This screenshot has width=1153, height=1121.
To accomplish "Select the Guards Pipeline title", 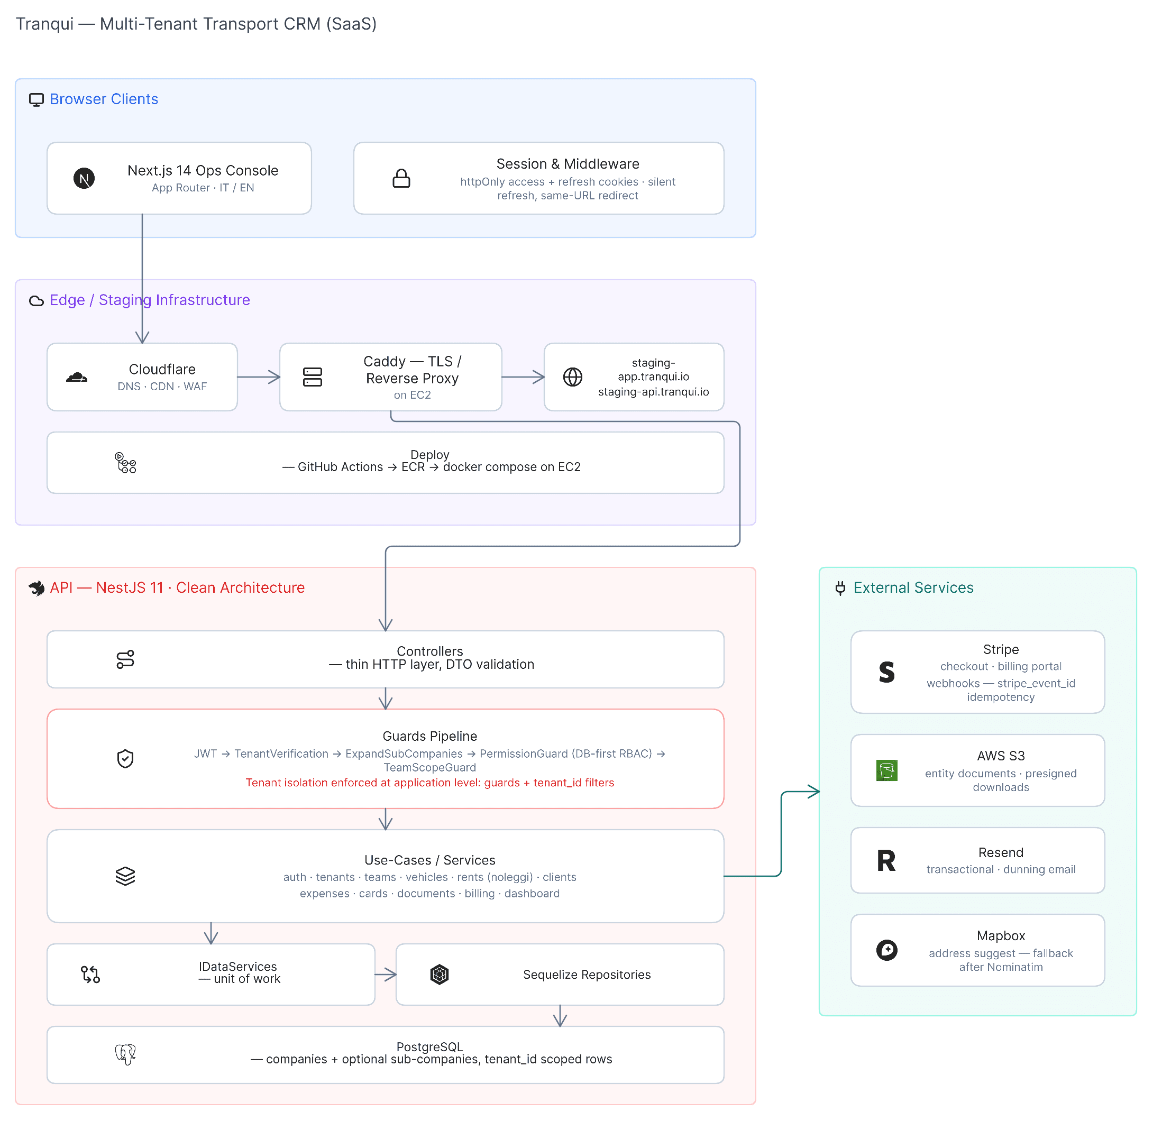I will pos(430,736).
